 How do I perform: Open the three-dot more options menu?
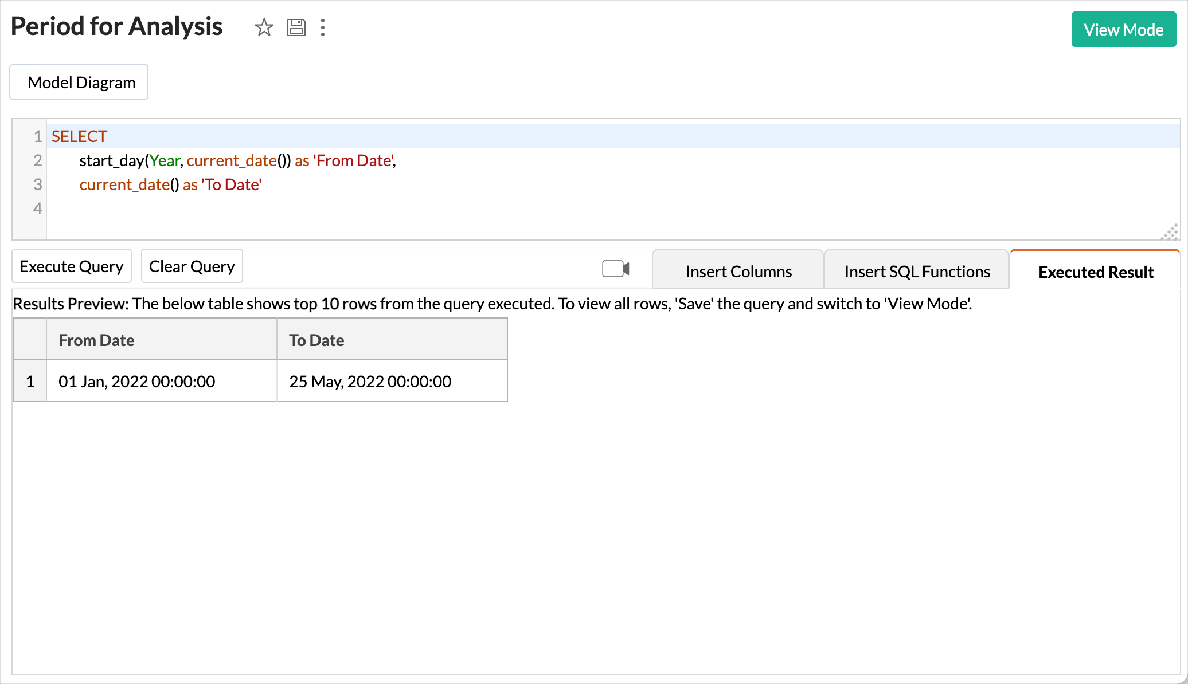coord(323,27)
